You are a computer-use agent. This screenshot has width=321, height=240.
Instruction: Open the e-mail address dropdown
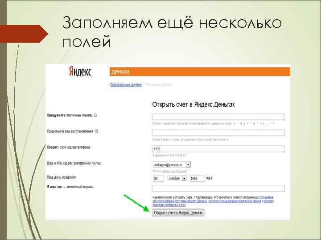tap(172, 164)
